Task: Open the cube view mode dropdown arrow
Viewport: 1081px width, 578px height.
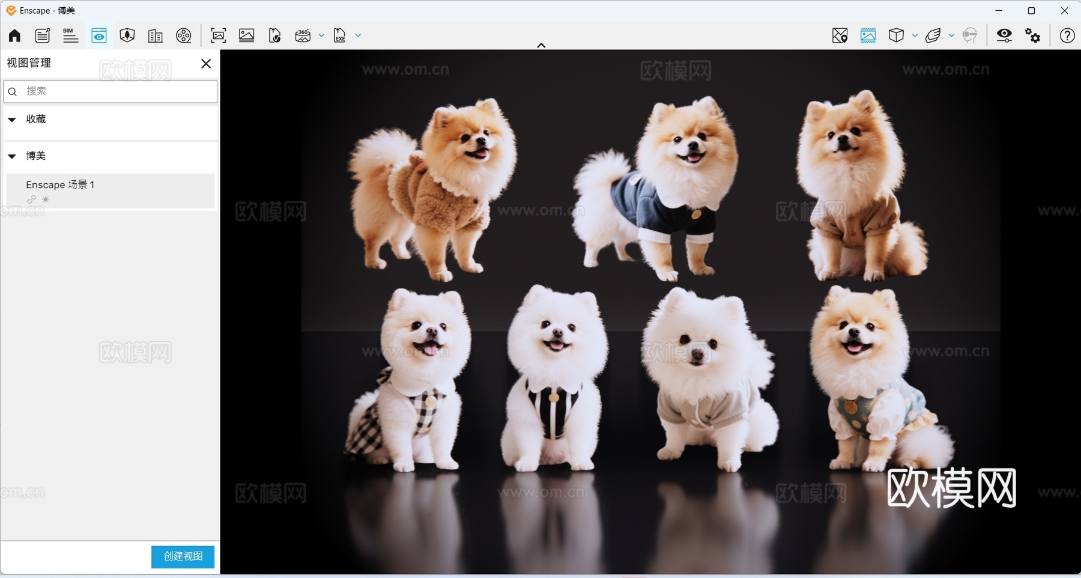Action: (915, 35)
